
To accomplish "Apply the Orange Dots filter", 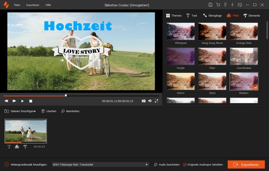I will tap(244, 31).
